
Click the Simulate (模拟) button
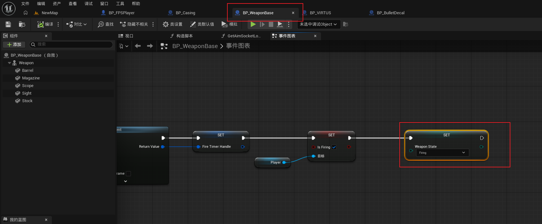point(229,24)
